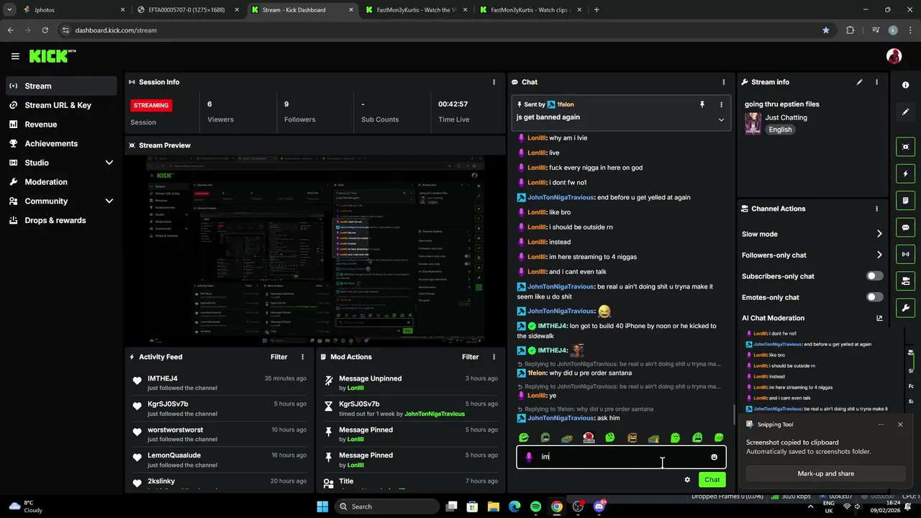Viewport: 921px width, 518px height.
Task: Open Session Info three-dot menu
Action: [494, 82]
